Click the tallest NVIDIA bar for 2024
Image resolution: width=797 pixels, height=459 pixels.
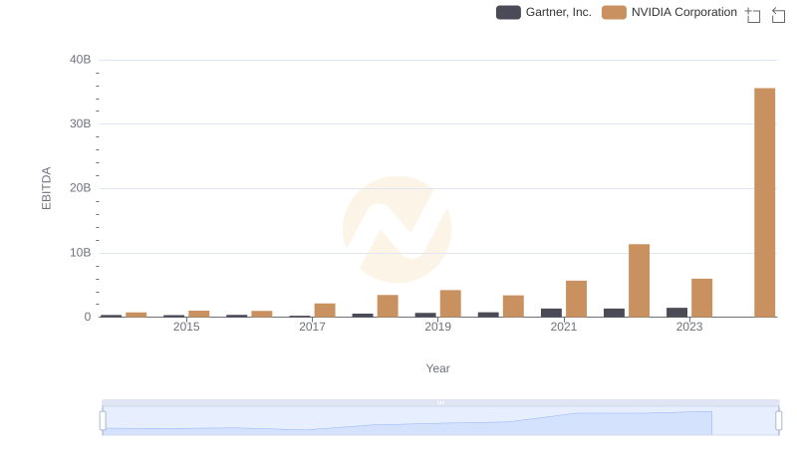764,202
